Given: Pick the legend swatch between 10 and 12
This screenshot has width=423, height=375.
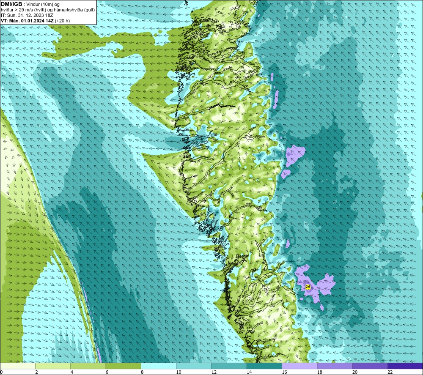Looking at the screenshot, I should click(x=194, y=366).
